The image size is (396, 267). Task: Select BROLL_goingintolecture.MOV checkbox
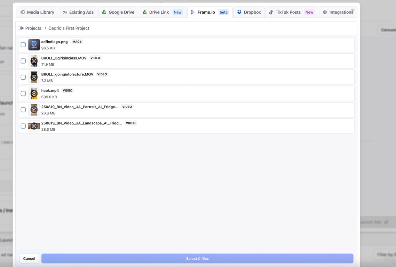[23, 77]
